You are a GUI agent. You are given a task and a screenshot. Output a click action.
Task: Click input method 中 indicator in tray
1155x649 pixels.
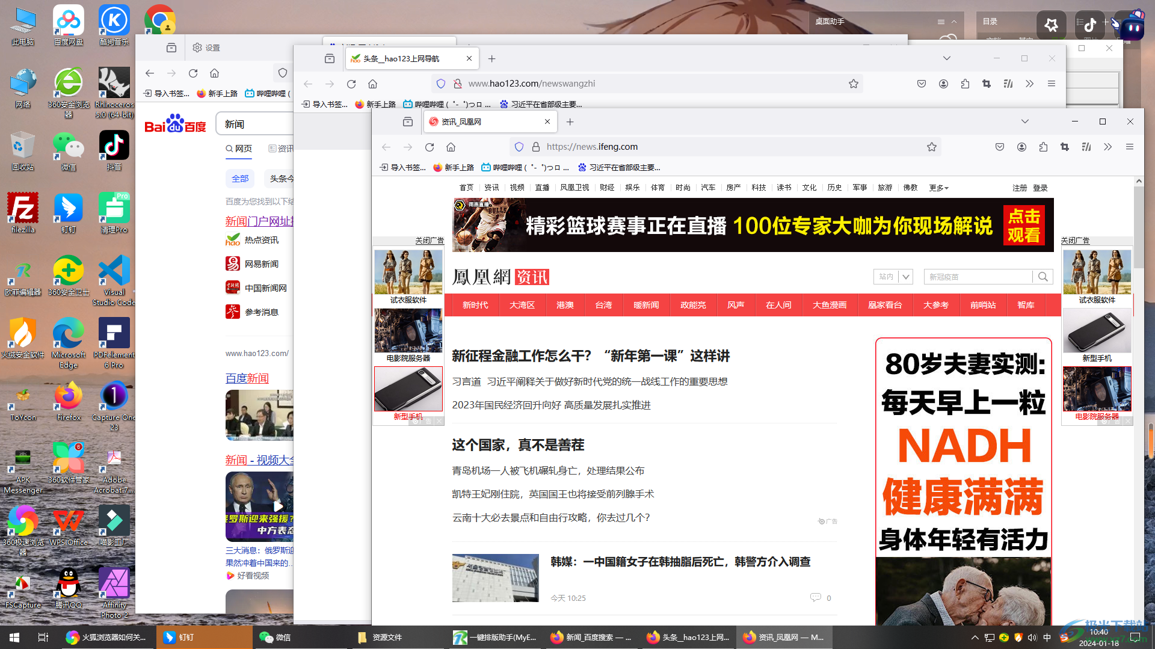click(1047, 638)
